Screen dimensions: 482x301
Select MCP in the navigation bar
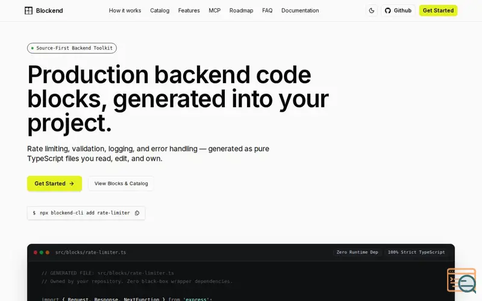click(214, 11)
